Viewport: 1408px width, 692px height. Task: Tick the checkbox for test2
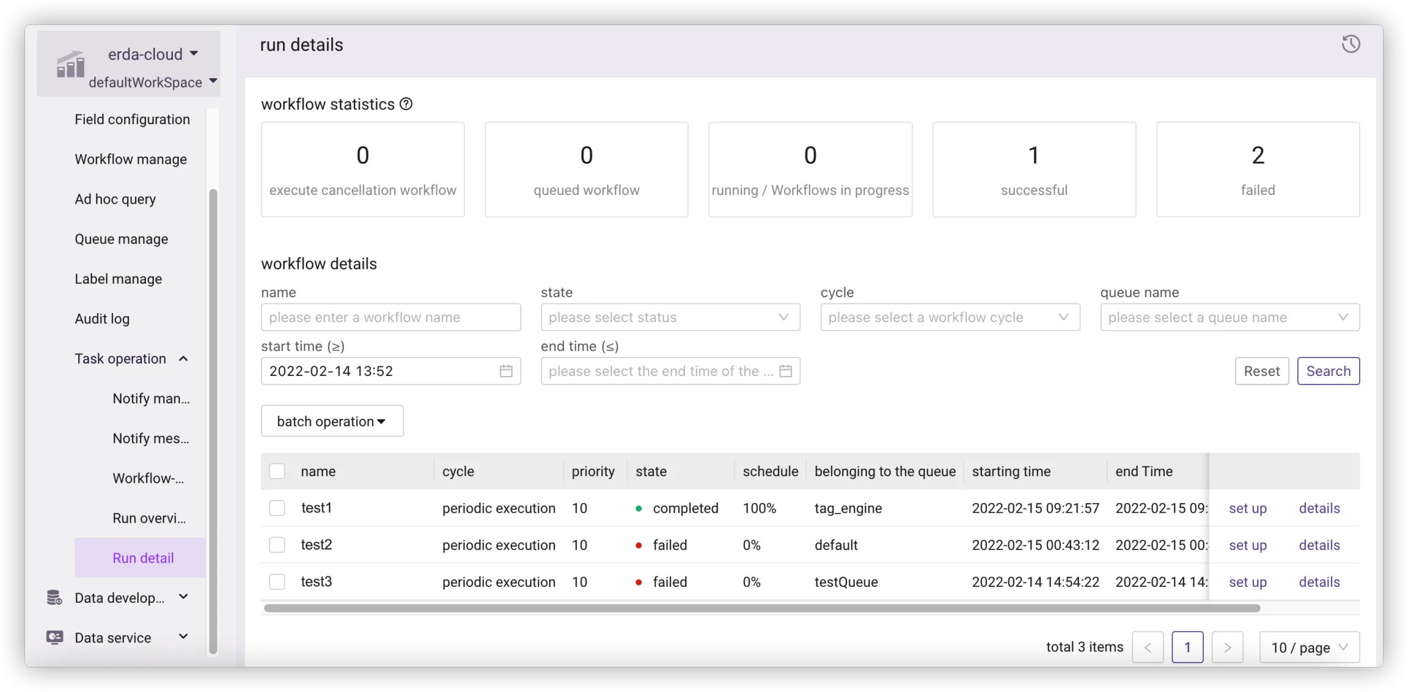point(277,545)
